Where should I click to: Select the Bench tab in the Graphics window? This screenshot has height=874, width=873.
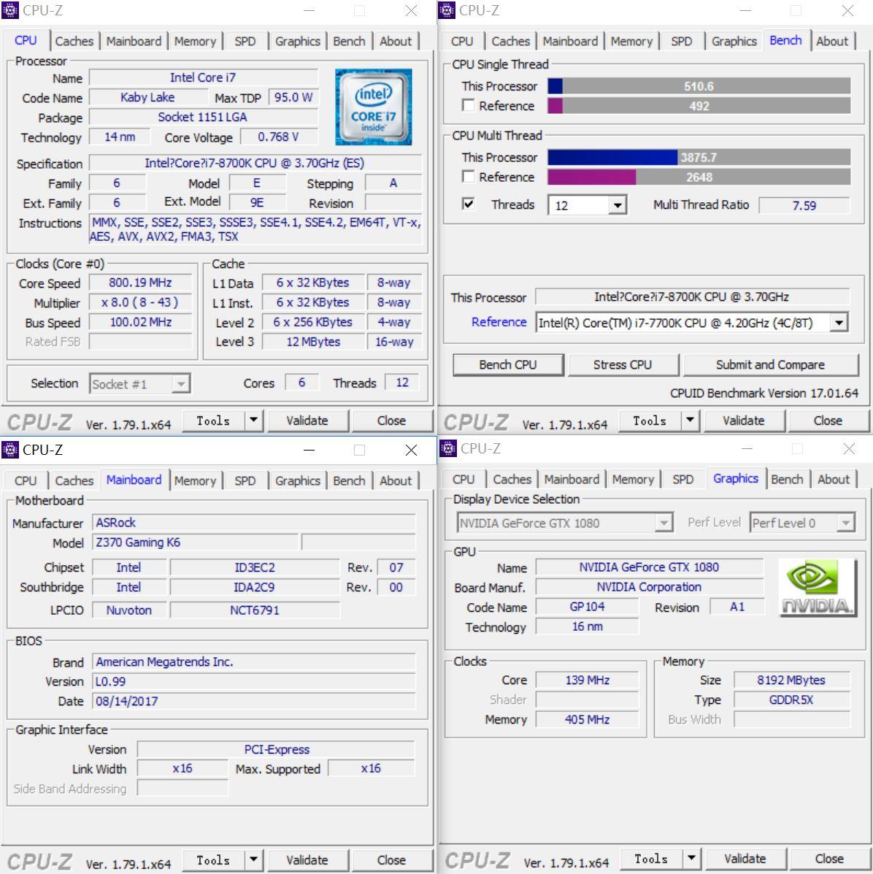tap(787, 480)
